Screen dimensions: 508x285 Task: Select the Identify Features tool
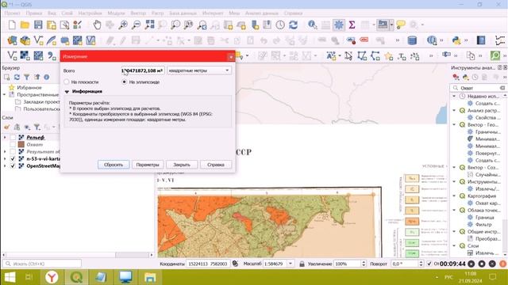tap(312, 25)
